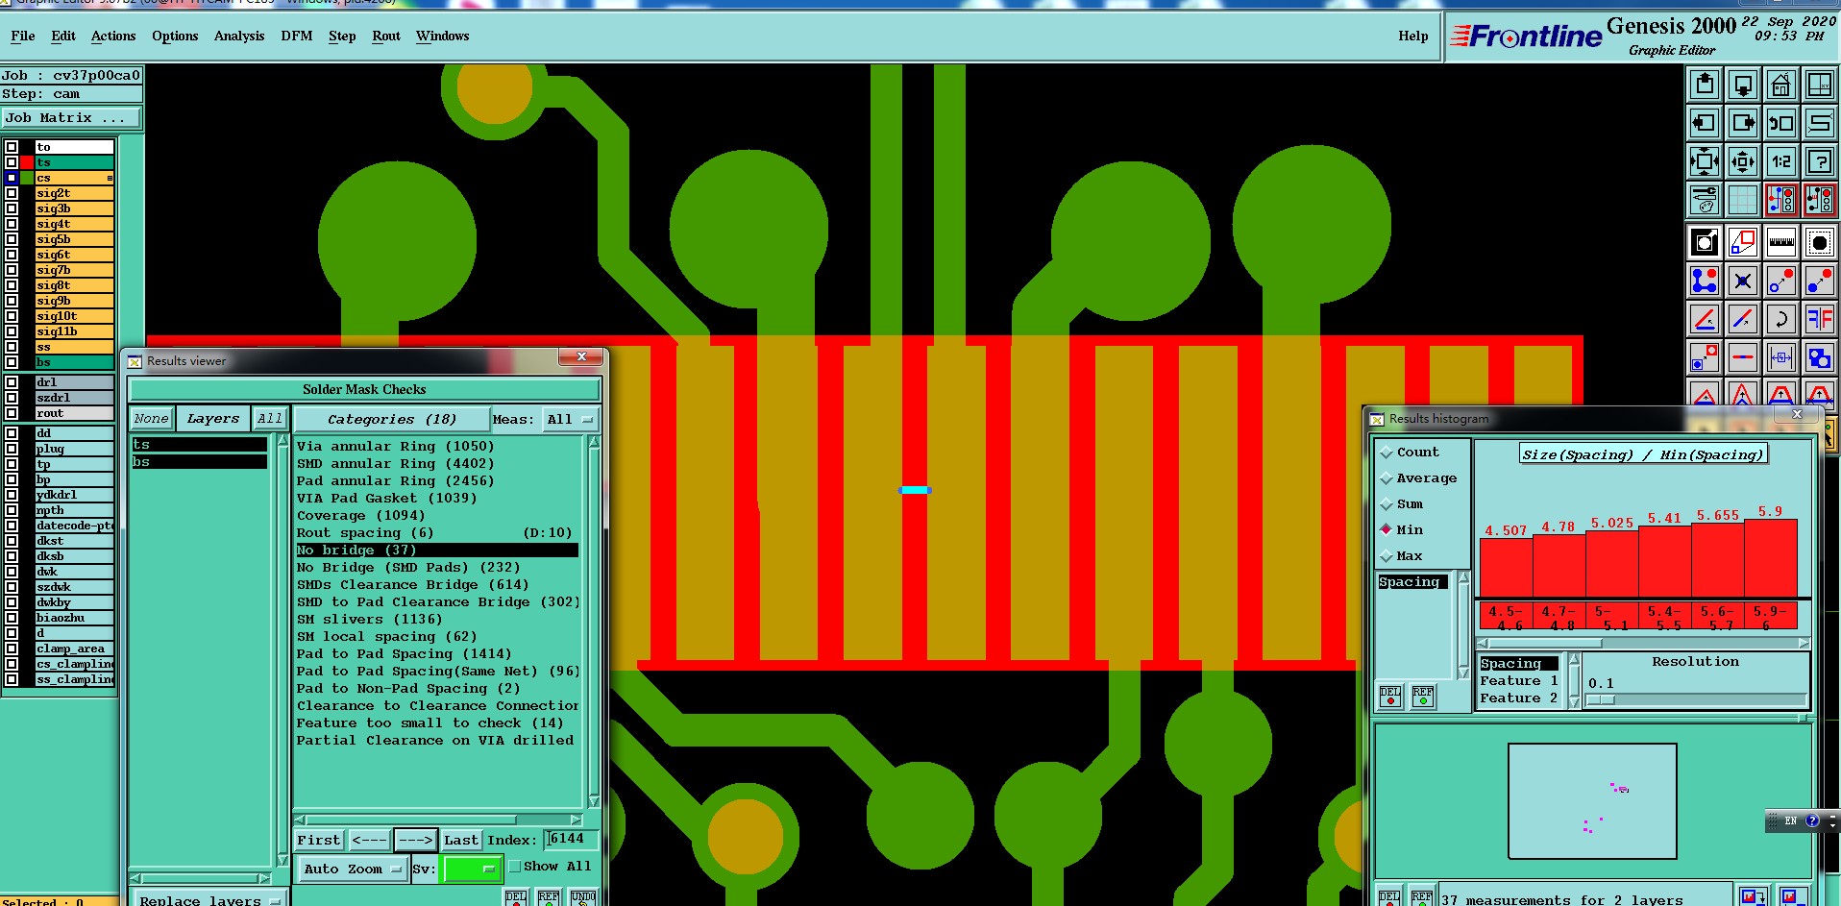Open the Actions menu
The image size is (1841, 906).
click(113, 37)
